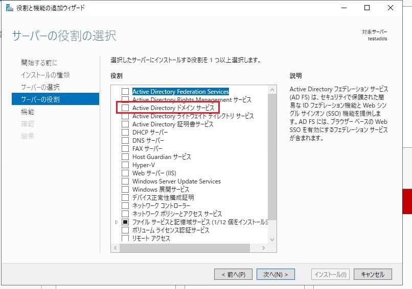This screenshot has height=289, width=412.
Task: Select Windows Server Update Services checkbox
Action: click(125, 181)
